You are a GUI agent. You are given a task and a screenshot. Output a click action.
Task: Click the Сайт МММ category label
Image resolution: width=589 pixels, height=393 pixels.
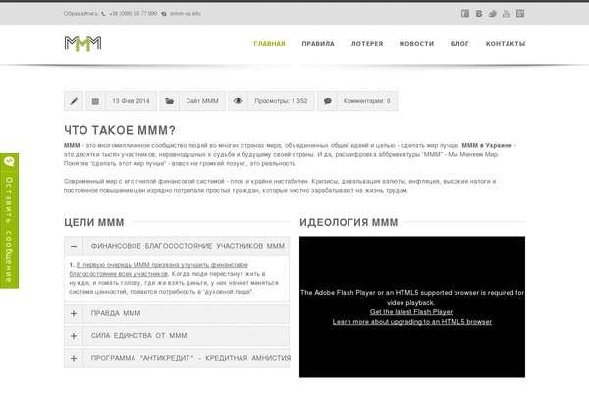click(202, 101)
